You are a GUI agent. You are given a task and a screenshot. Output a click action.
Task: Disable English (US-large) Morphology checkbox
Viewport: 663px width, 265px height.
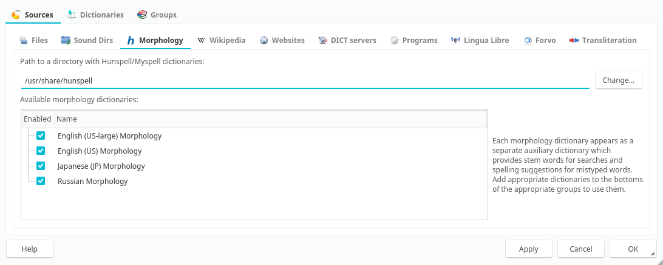click(x=41, y=136)
